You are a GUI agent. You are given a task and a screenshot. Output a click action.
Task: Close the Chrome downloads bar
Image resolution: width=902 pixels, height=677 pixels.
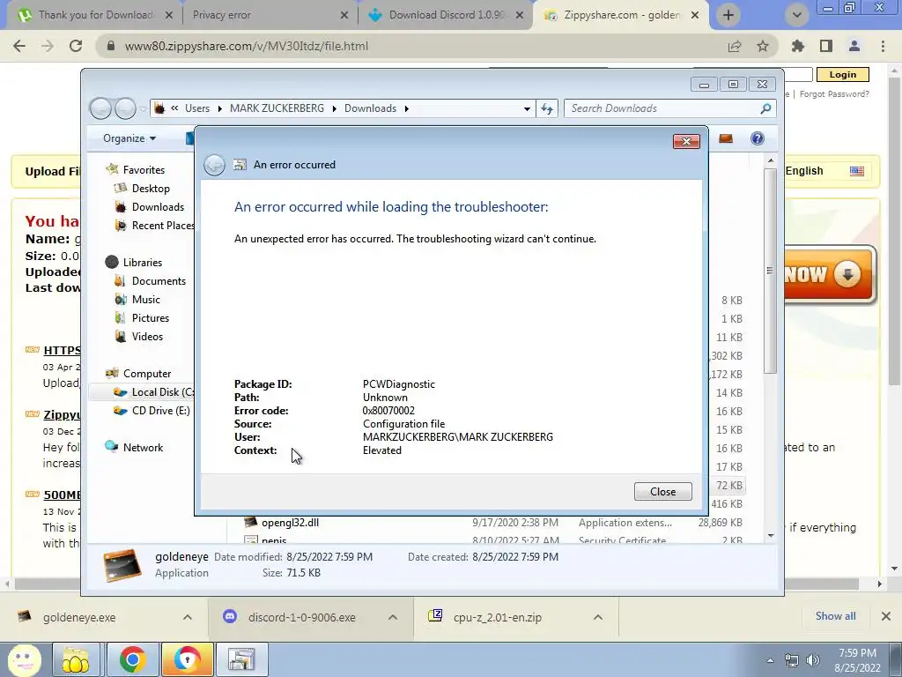(886, 616)
